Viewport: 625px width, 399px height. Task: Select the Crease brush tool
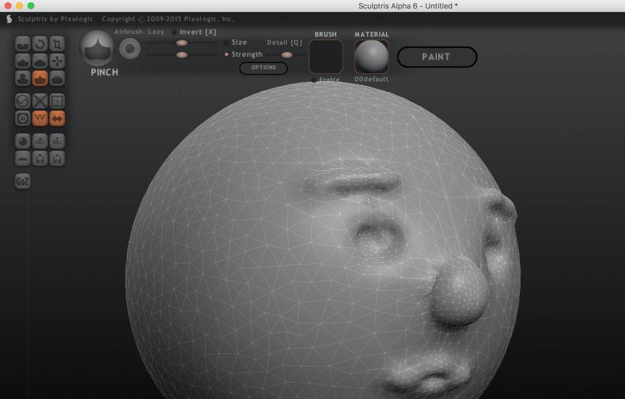[23, 44]
